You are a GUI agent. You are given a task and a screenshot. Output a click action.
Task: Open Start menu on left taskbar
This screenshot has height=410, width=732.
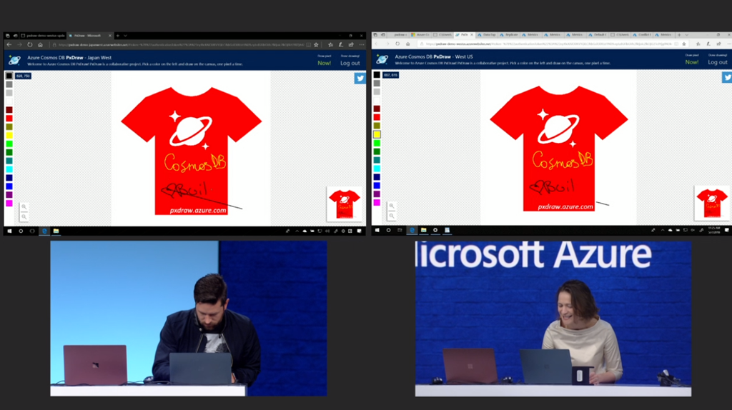click(9, 231)
